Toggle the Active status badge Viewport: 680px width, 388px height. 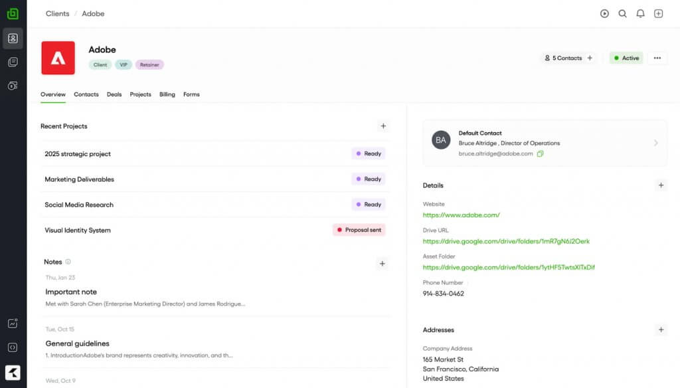coord(626,58)
